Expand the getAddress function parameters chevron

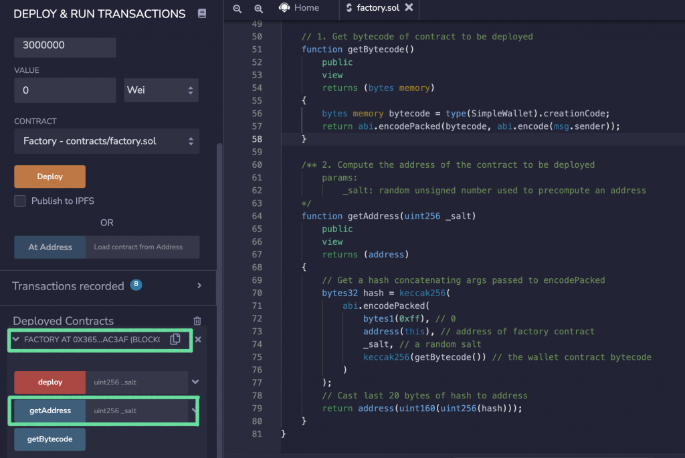193,411
